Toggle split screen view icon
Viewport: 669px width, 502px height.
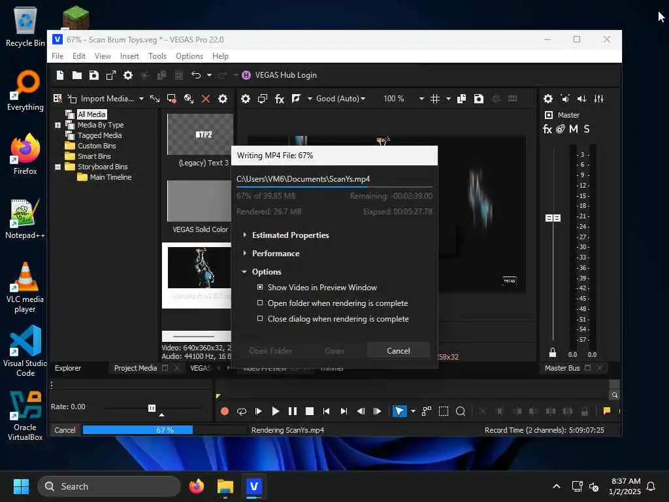(296, 99)
